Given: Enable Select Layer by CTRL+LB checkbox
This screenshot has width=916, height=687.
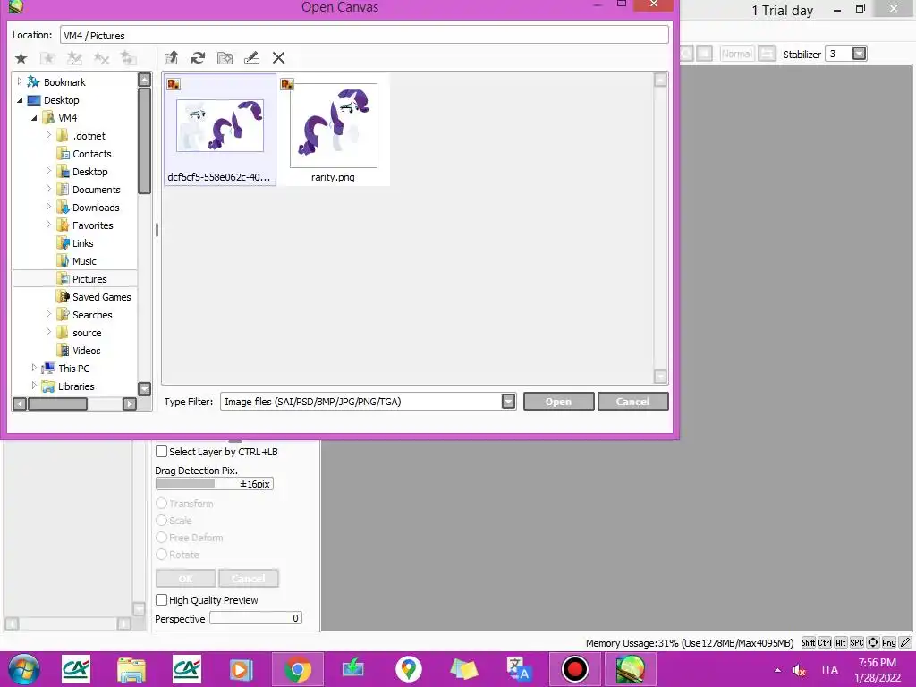Looking at the screenshot, I should click(161, 452).
